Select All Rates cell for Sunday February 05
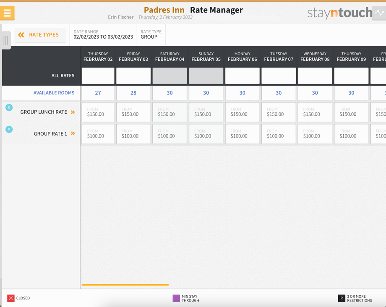The image size is (386, 307). pos(206,76)
